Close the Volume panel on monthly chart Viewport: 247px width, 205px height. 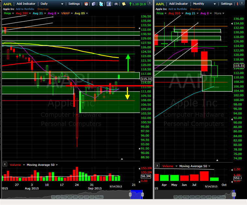[157, 165]
